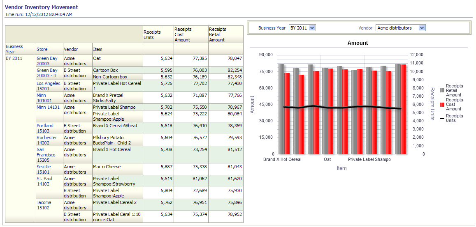Open the Seattle 15101 store link
The image size is (476, 227).
click(44, 169)
